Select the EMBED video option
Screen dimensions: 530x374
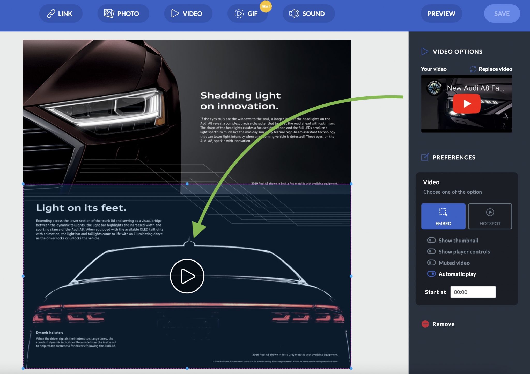pyautogui.click(x=443, y=216)
